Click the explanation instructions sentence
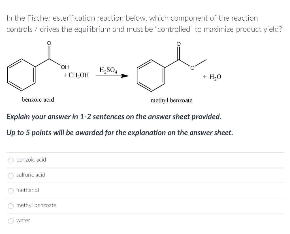 pos(114,116)
